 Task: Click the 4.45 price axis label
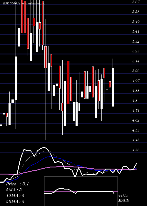point(136,140)
